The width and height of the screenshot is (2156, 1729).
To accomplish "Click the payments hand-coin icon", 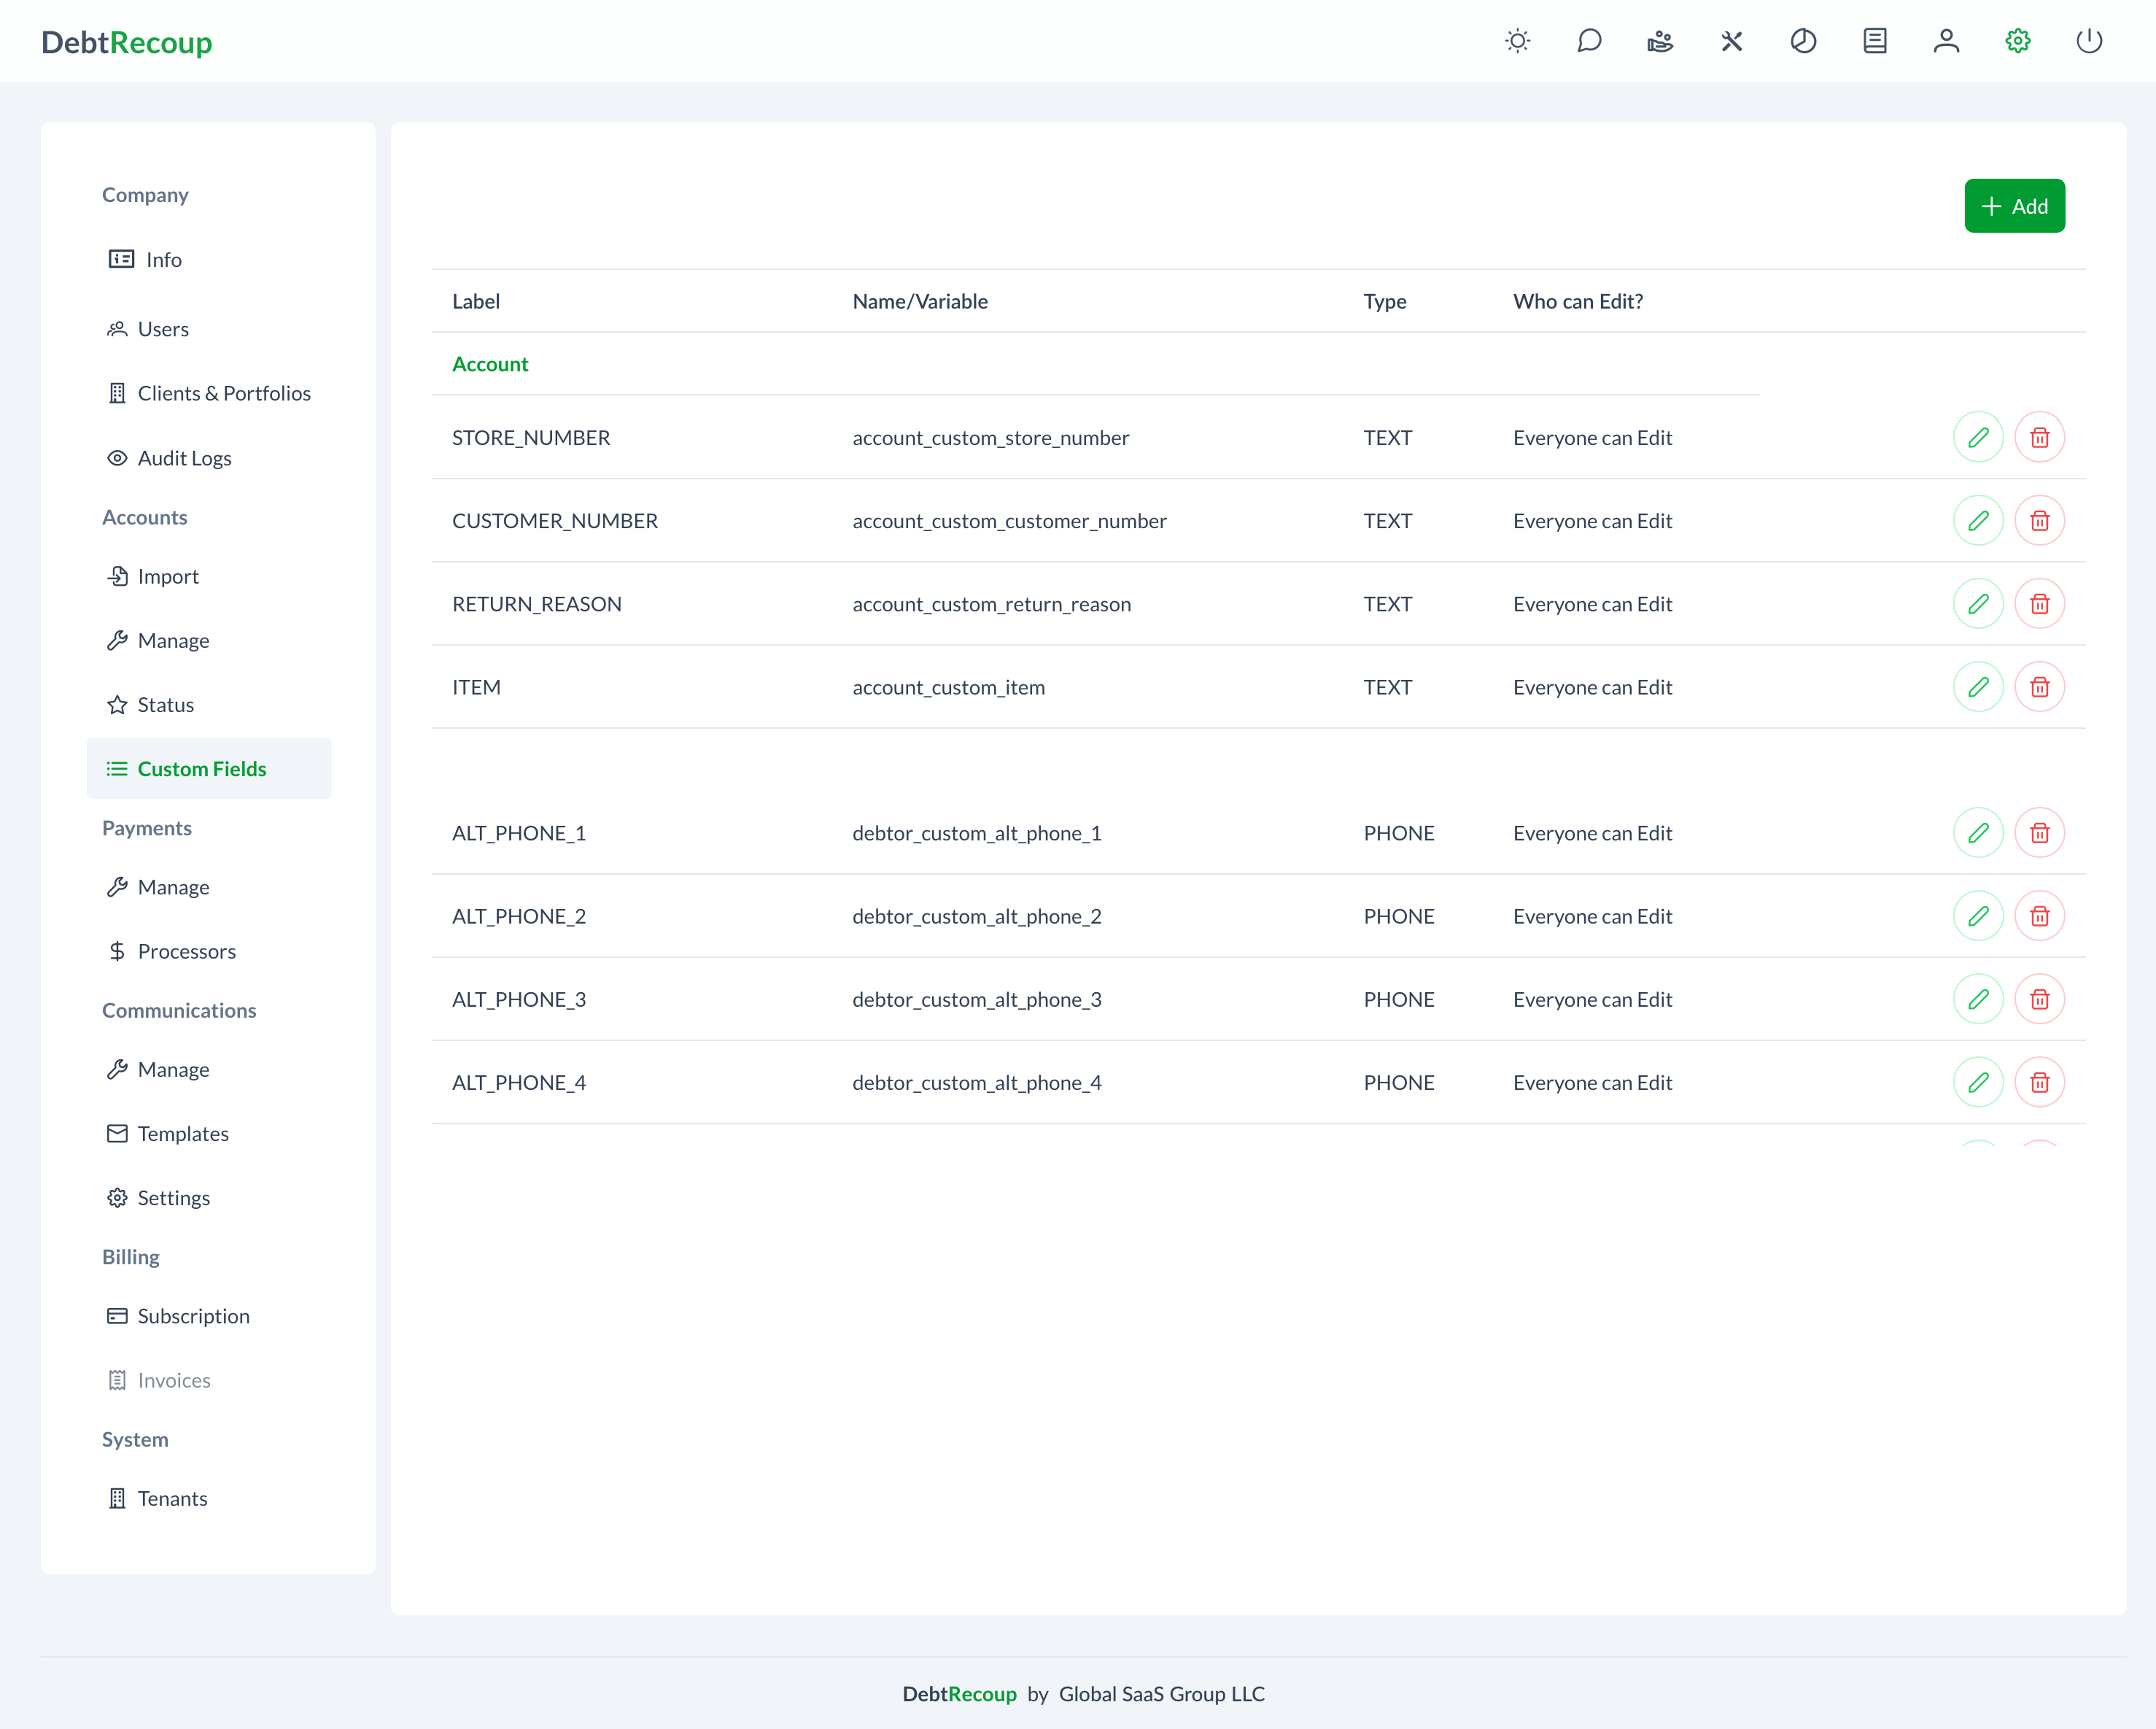I will (1660, 41).
